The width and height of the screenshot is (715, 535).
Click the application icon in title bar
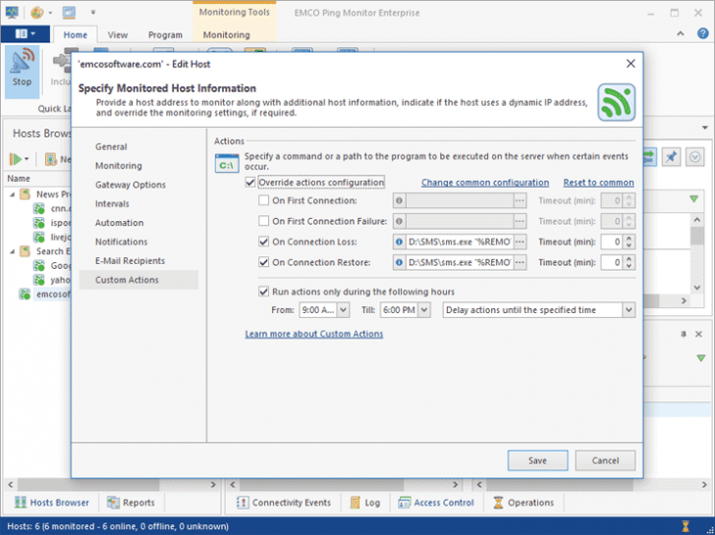point(13,12)
